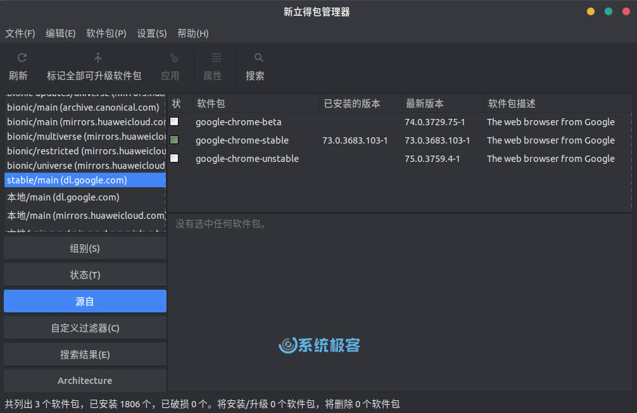
Task: Open the 帮助(H) menu
Action: click(x=193, y=34)
